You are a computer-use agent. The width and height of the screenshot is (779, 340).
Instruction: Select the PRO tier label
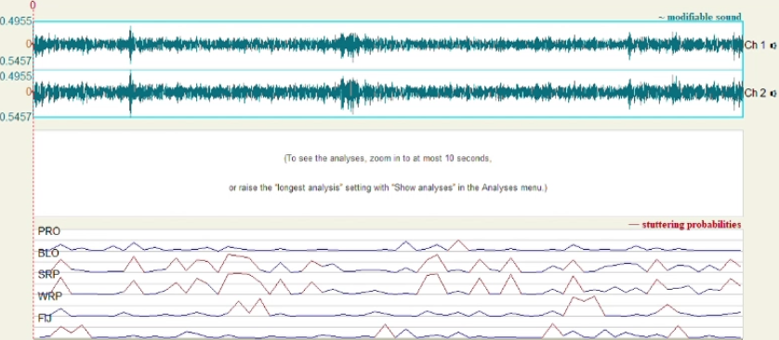pos(48,231)
